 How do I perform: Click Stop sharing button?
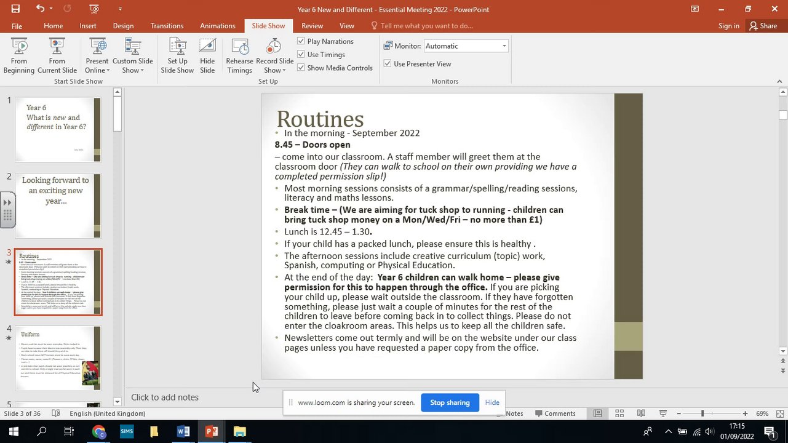[x=450, y=402]
